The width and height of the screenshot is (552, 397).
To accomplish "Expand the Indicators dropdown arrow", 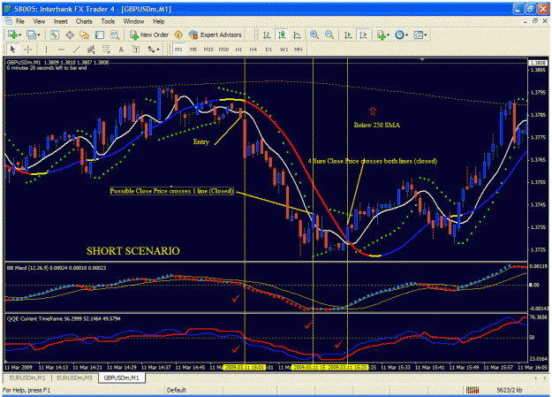I will click(x=388, y=34).
